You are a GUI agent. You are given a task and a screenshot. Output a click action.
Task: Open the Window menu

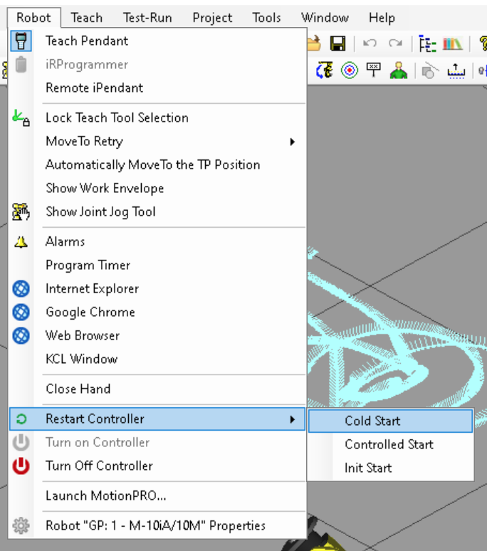(325, 18)
